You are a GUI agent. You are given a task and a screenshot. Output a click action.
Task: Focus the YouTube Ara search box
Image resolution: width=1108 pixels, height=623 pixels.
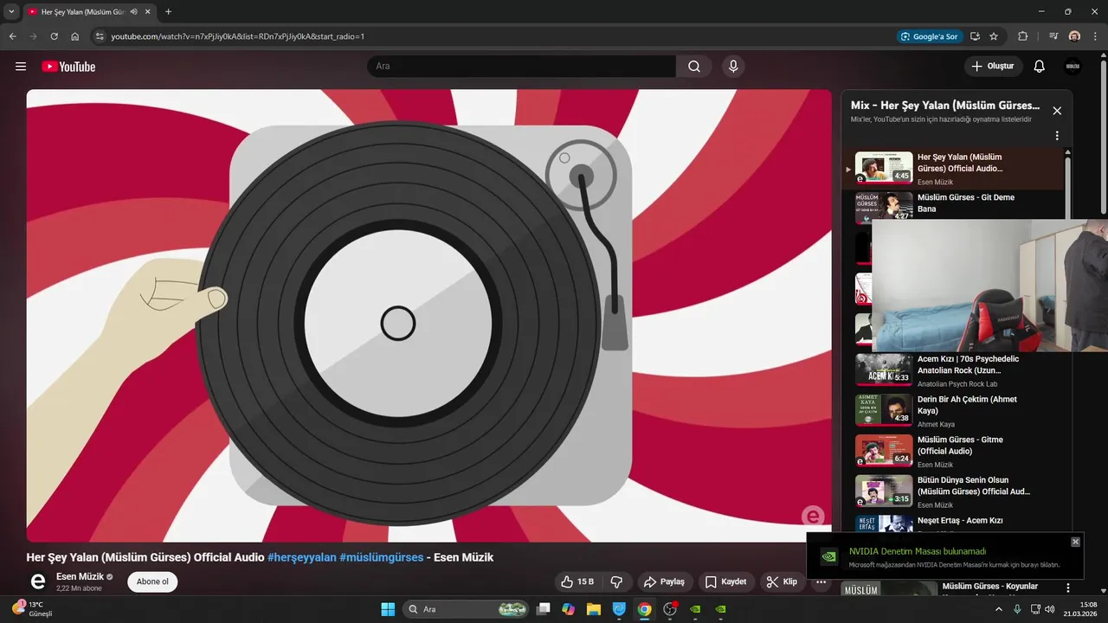tap(522, 67)
